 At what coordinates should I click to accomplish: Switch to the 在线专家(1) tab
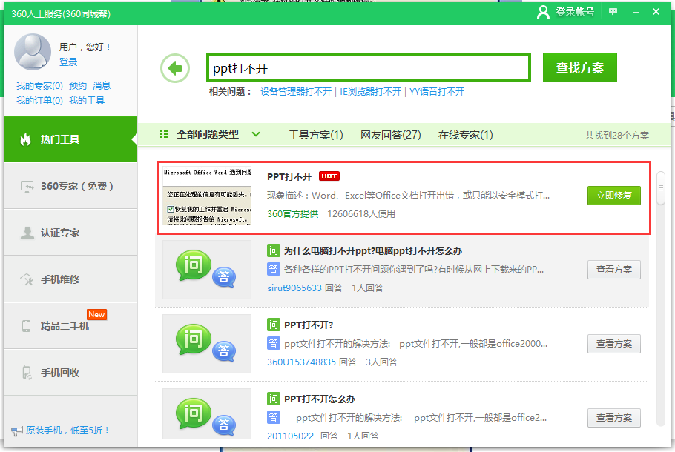[466, 134]
